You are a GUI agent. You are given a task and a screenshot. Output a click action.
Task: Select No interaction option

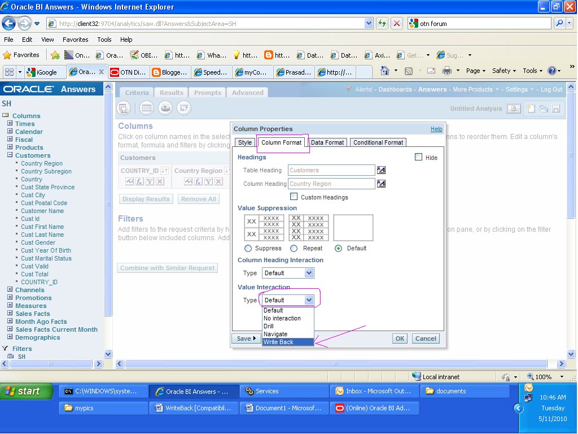tap(288, 318)
